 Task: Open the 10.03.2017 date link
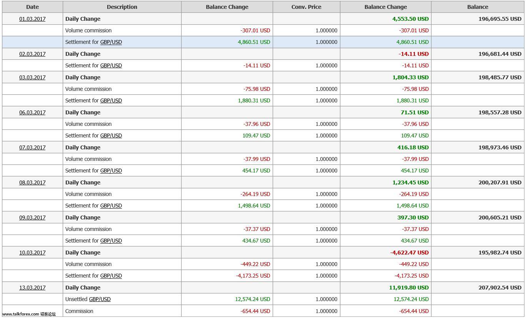(32, 253)
